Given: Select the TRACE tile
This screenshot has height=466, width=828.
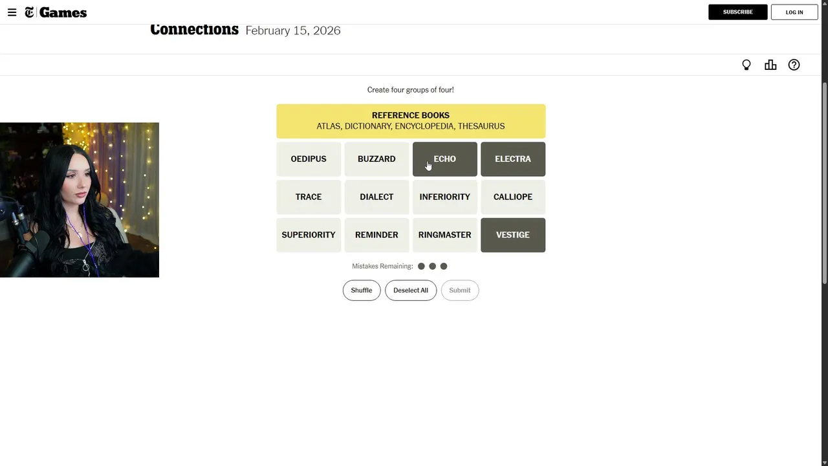Looking at the screenshot, I should click(x=309, y=197).
